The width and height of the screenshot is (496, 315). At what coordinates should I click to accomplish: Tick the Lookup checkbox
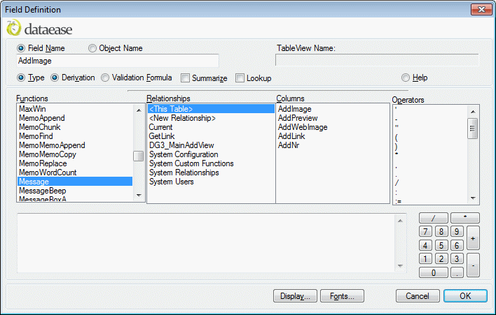coord(240,78)
